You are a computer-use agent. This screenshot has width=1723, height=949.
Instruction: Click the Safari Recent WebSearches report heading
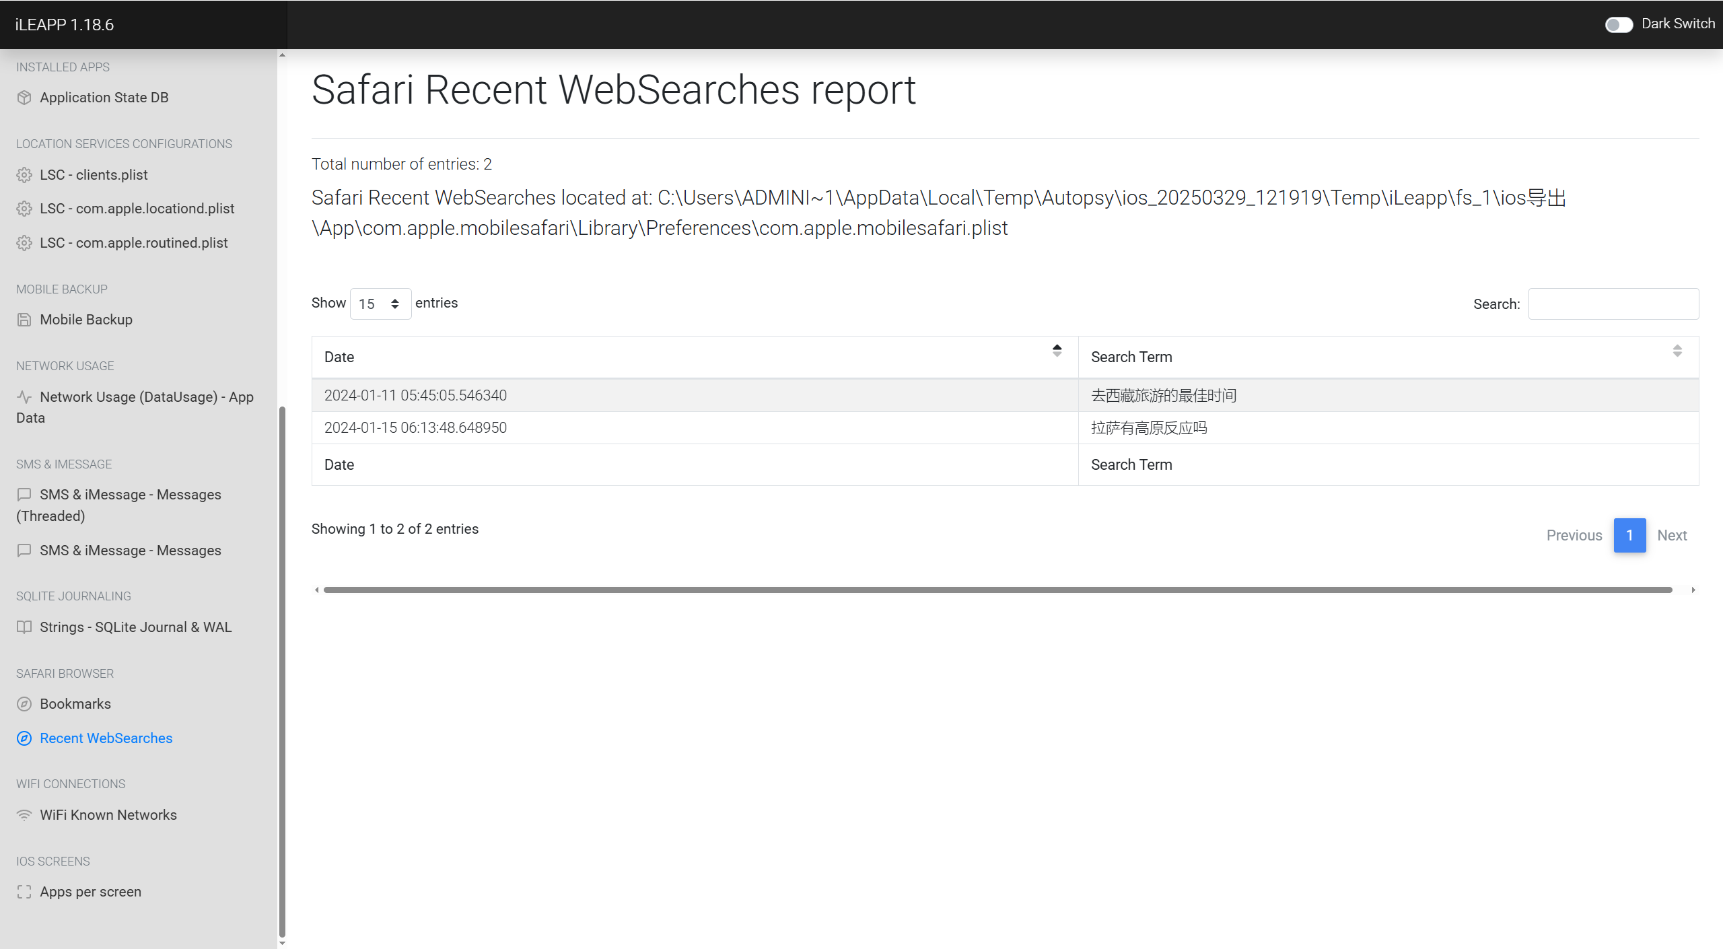[x=613, y=90]
